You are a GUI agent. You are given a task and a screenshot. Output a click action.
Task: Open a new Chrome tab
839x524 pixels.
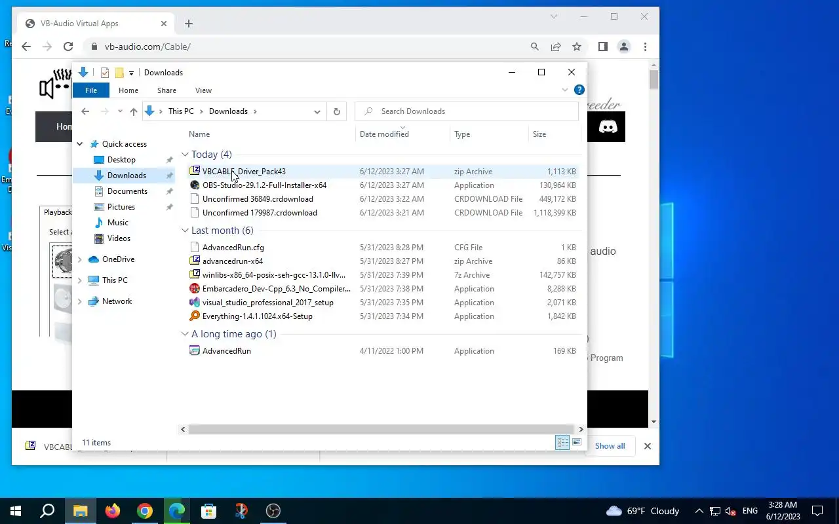click(189, 24)
